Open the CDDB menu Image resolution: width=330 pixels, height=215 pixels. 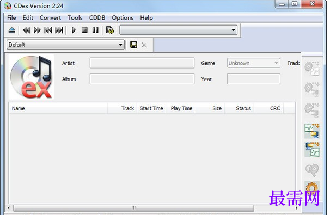97,17
